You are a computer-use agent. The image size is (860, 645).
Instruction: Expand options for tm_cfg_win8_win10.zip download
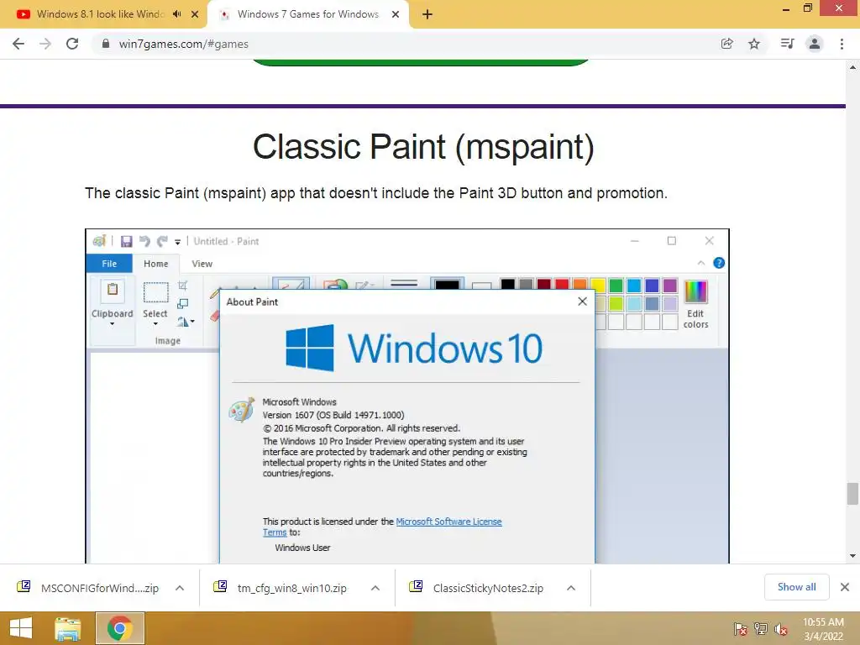click(375, 588)
